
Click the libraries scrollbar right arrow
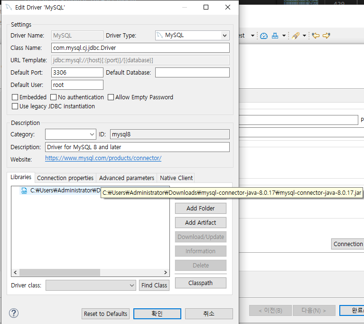point(166,272)
